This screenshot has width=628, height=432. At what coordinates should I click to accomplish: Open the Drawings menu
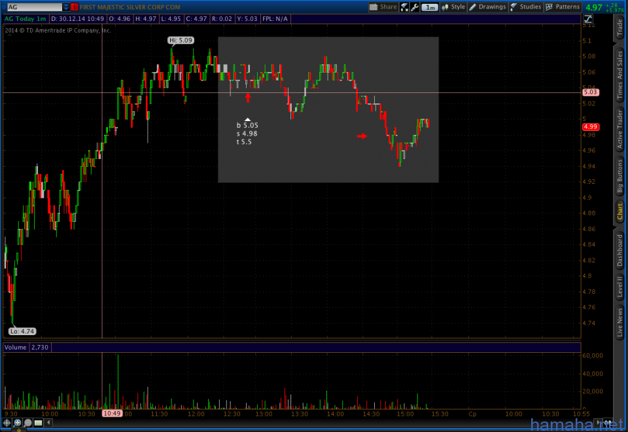487,7
